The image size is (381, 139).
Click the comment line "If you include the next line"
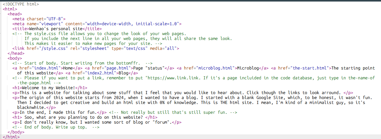pos(128,38)
